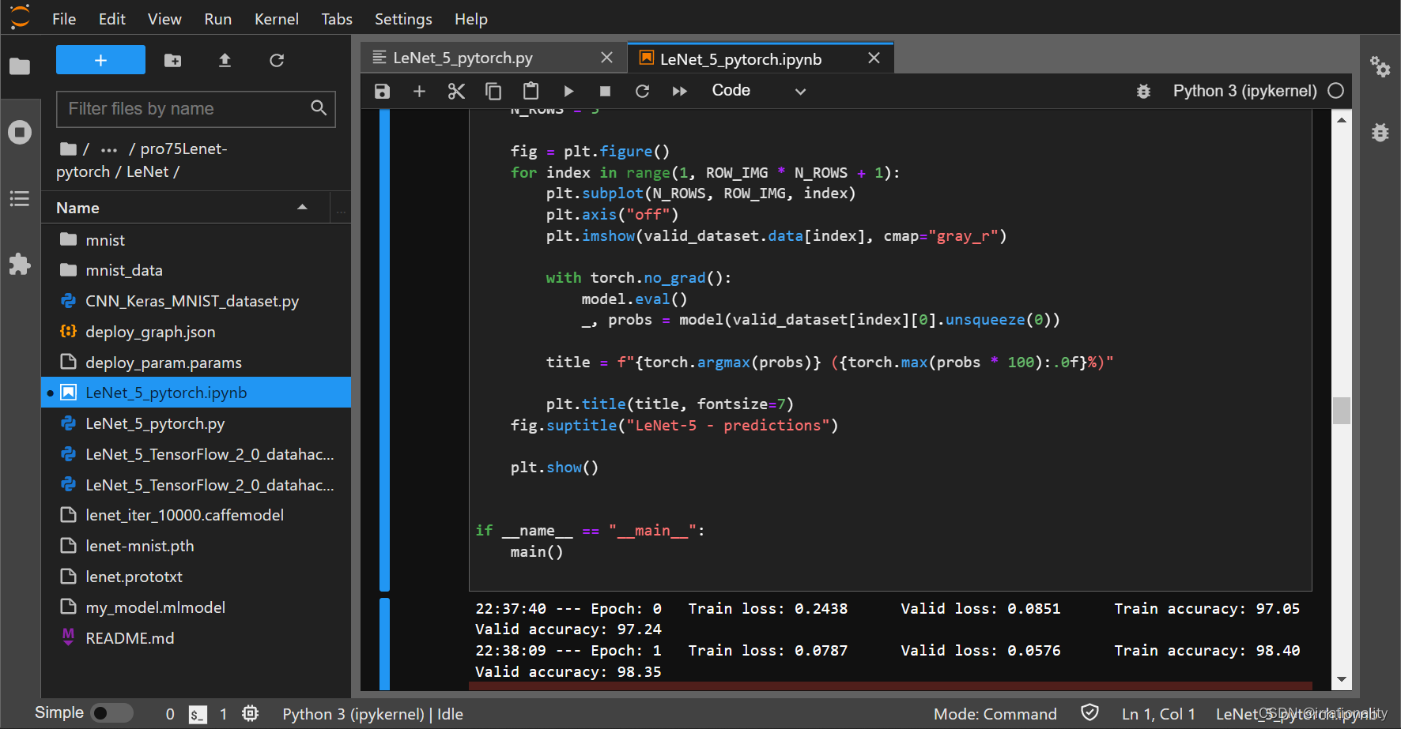Close the LeNet_5_pytorch.py tab
The width and height of the screenshot is (1401, 729).
[x=606, y=58]
